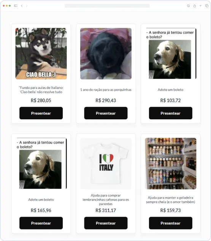This screenshot has height=241, width=211.
Task: Click the share icon in toolbar
Action: click(194, 6)
